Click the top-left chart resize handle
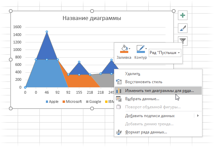This screenshot has height=147, width=214. [x=11, y=11]
